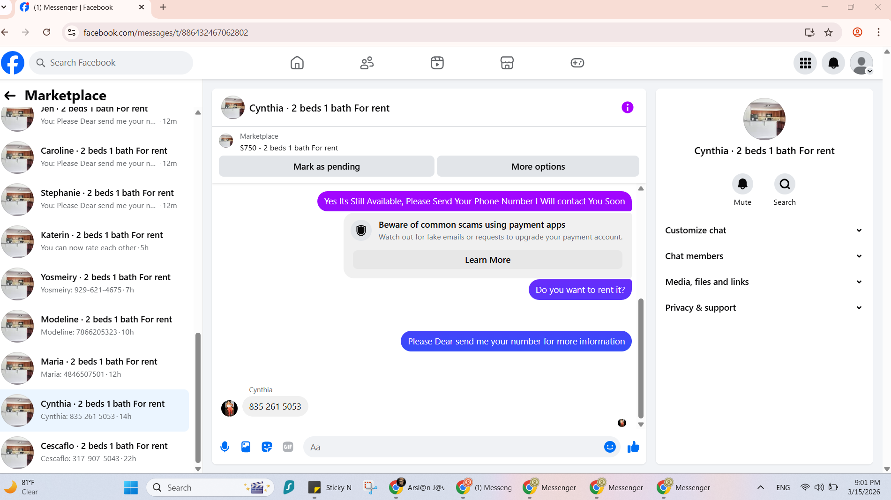
Task: Click the large listing photo in the info panel
Action: pyautogui.click(x=764, y=119)
